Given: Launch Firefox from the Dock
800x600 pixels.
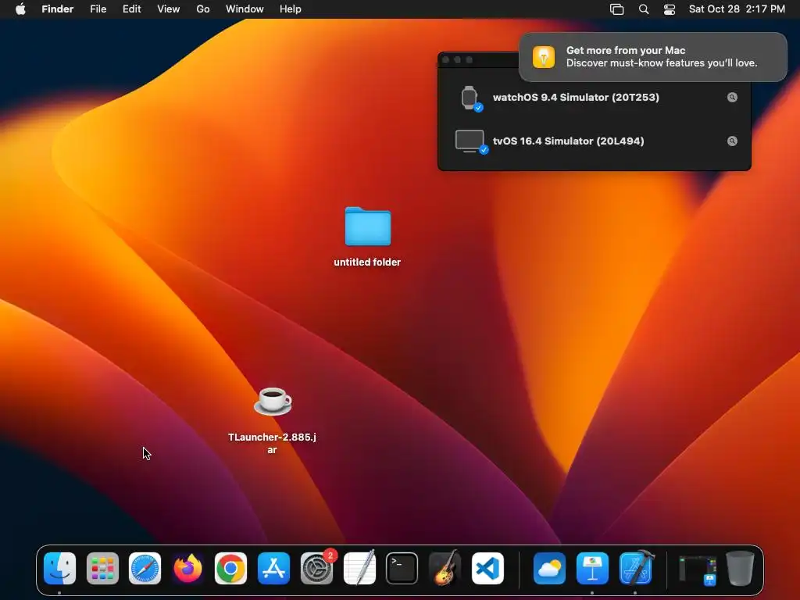Looking at the screenshot, I should (x=187, y=569).
